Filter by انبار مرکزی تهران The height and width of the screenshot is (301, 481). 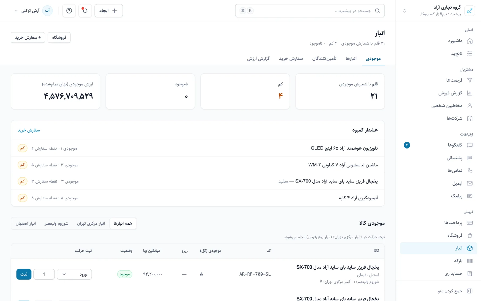click(x=91, y=223)
